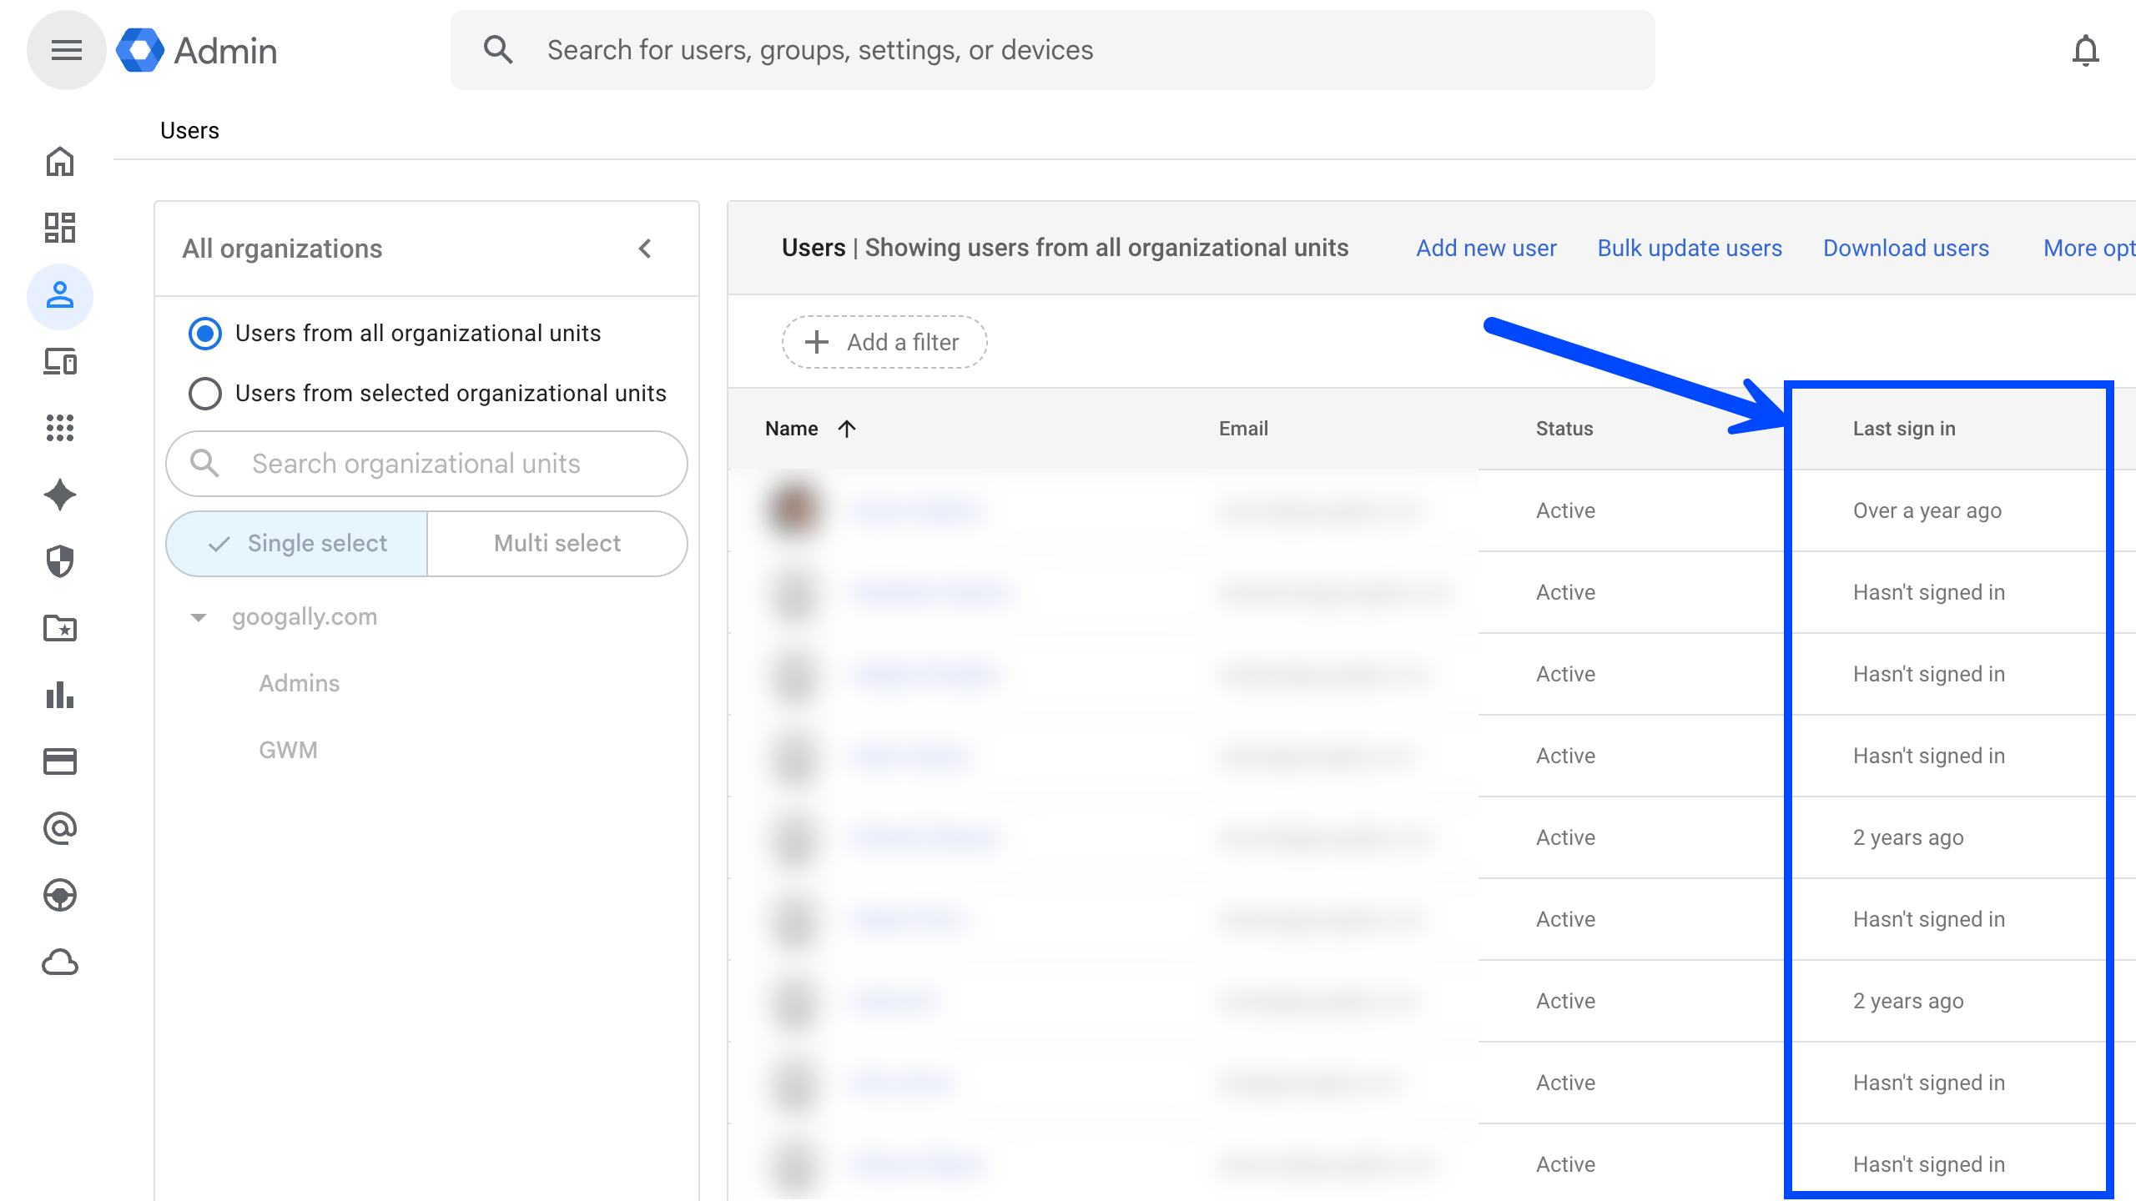Viewport: 2136px width, 1201px height.
Task: Open the main hamburger menu
Action: 66,50
